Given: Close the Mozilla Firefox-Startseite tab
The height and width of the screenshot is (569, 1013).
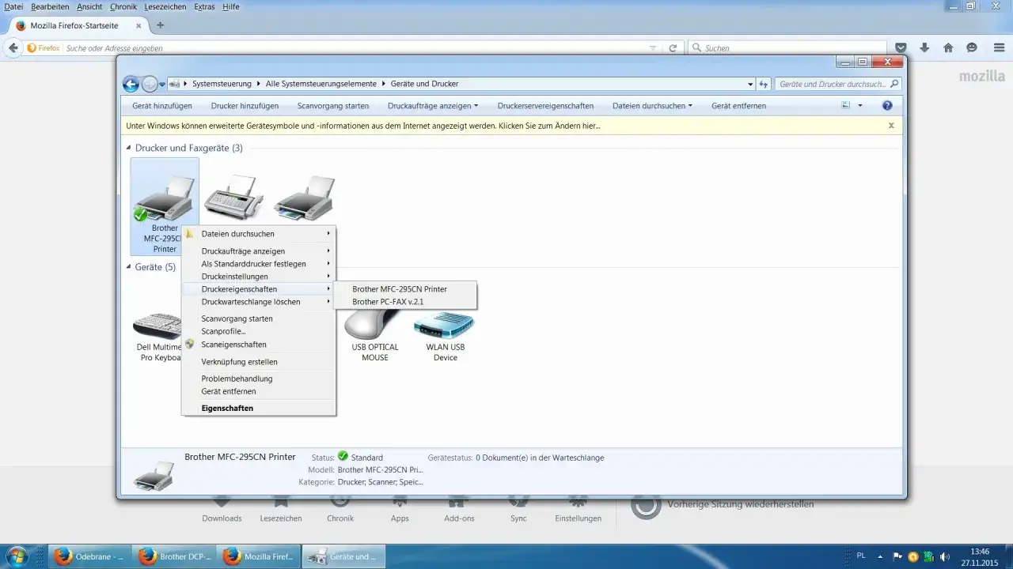Looking at the screenshot, I should 138,25.
